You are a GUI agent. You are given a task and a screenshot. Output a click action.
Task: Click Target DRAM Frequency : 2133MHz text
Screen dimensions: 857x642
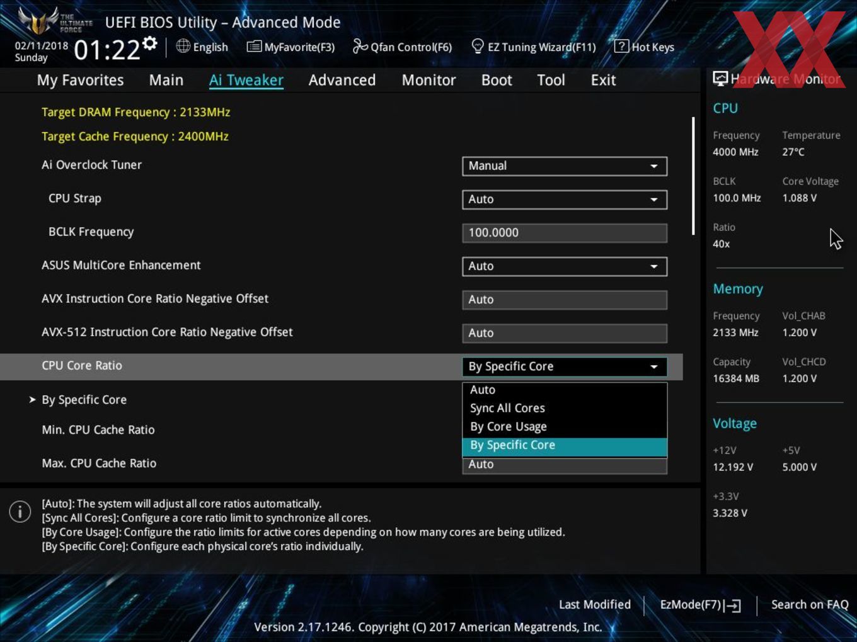136,112
